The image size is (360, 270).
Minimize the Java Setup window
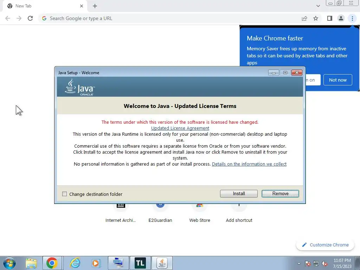(x=274, y=72)
